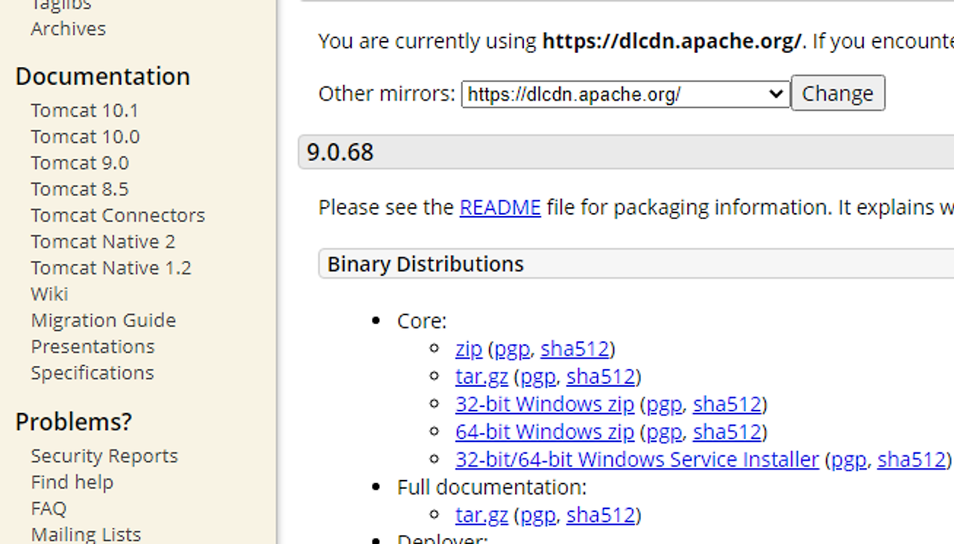
Task: Download 32-bit/64-bit Windows Service Installer
Action: tap(637, 459)
